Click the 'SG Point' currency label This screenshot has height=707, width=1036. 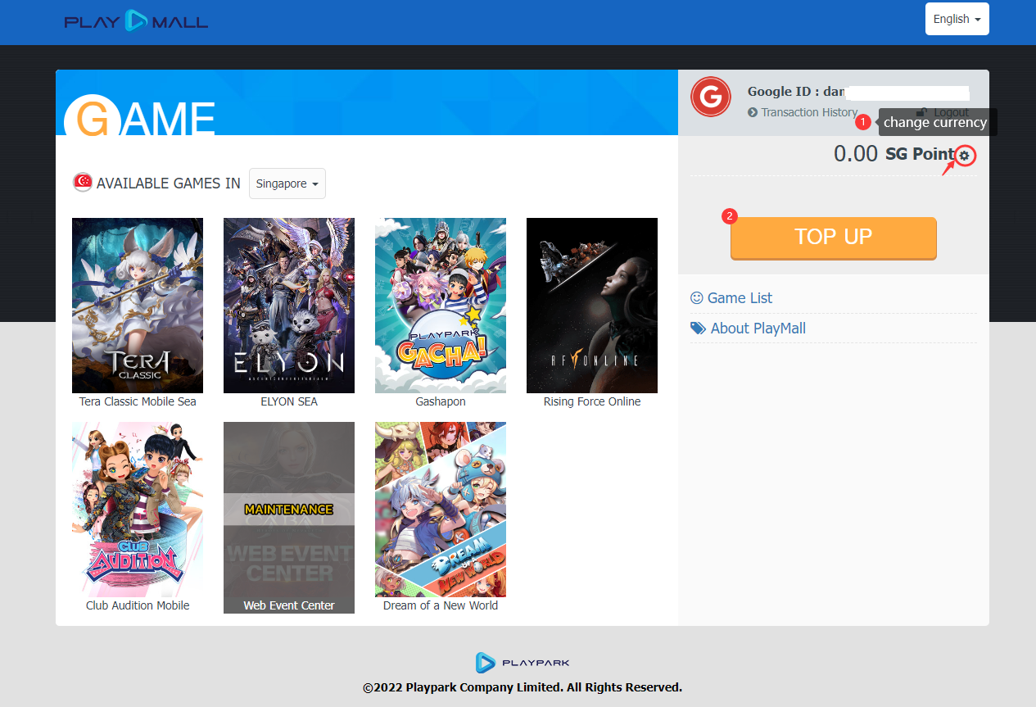(921, 154)
